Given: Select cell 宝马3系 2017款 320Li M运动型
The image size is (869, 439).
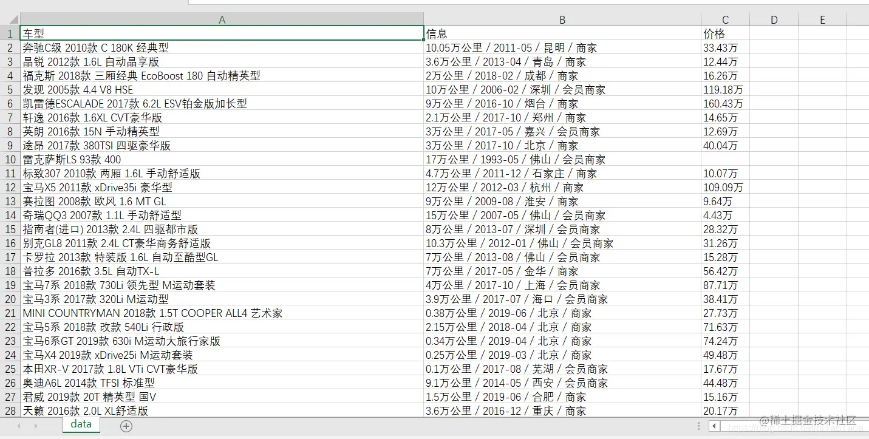Looking at the screenshot, I should pos(222,299).
